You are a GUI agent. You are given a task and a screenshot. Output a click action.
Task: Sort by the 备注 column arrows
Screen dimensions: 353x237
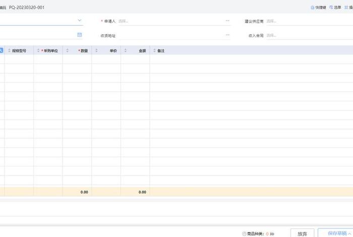pos(154,51)
